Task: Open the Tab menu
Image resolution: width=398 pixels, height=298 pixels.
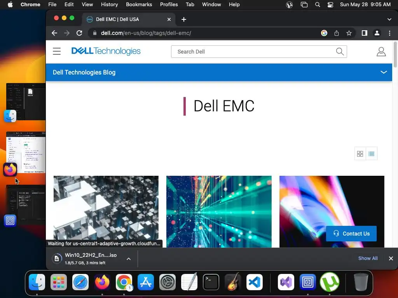Action: (x=190, y=4)
